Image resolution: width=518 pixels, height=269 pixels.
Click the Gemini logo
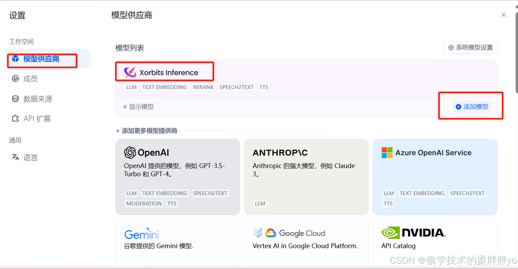[x=142, y=233]
